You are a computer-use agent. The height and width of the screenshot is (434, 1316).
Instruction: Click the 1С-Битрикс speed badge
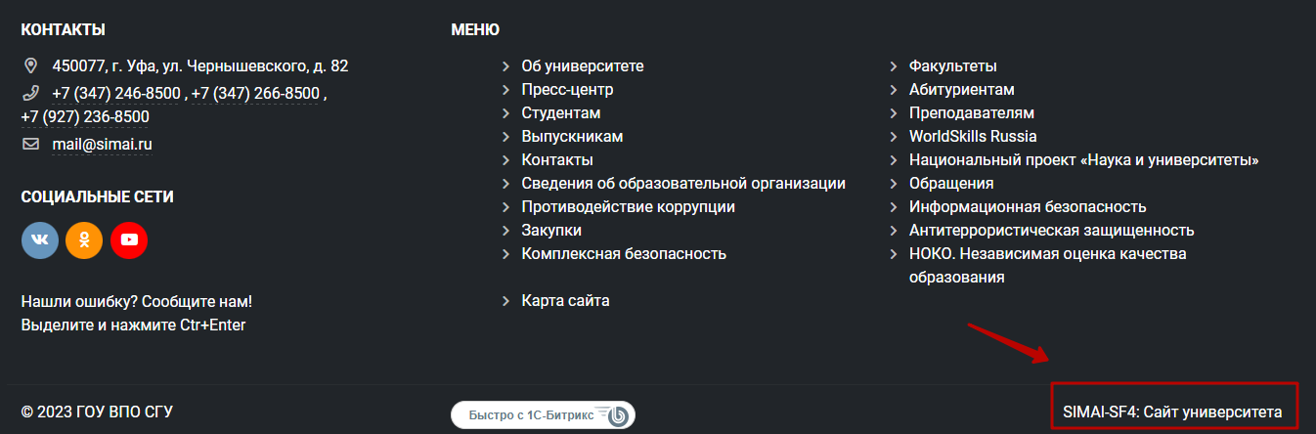point(543,415)
